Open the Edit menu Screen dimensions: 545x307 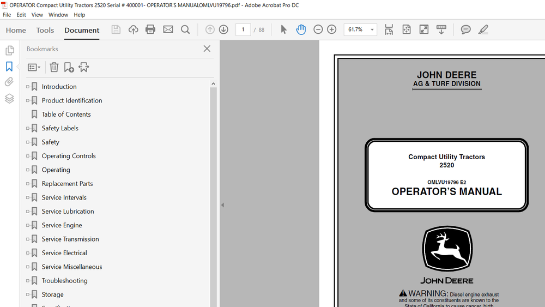(x=21, y=15)
